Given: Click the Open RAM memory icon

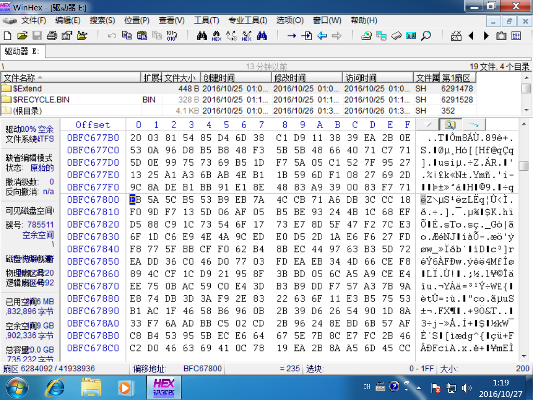Looking at the screenshot, I should pyautogui.click(x=396, y=35).
